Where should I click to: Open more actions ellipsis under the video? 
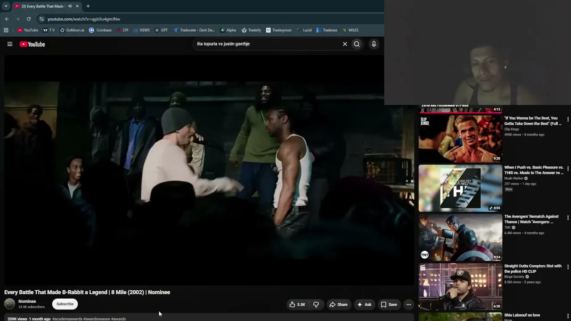tap(408, 305)
